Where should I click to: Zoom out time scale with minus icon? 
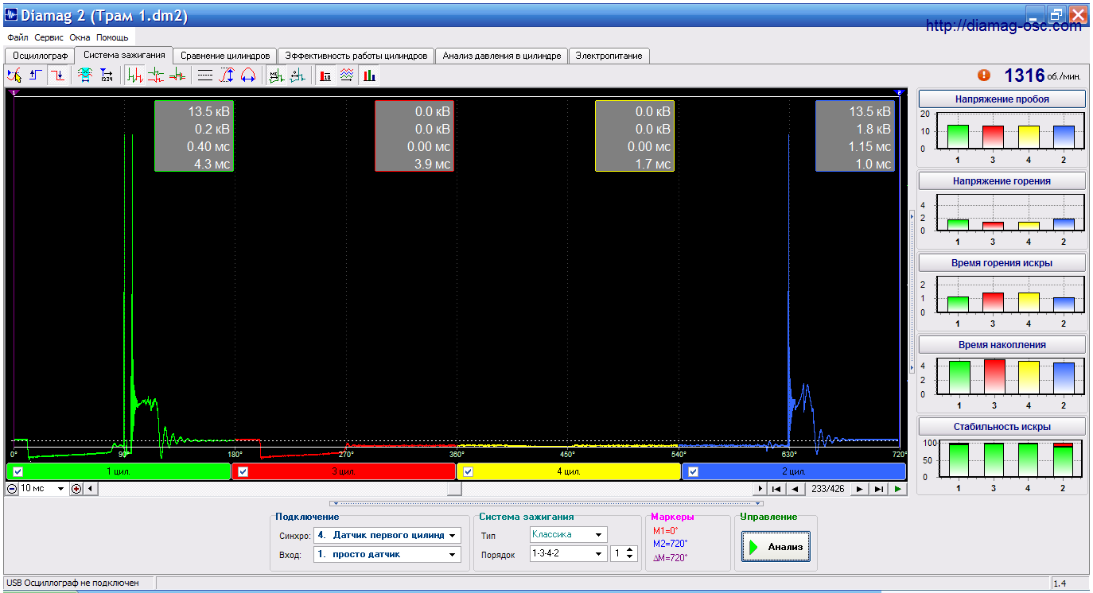point(12,489)
